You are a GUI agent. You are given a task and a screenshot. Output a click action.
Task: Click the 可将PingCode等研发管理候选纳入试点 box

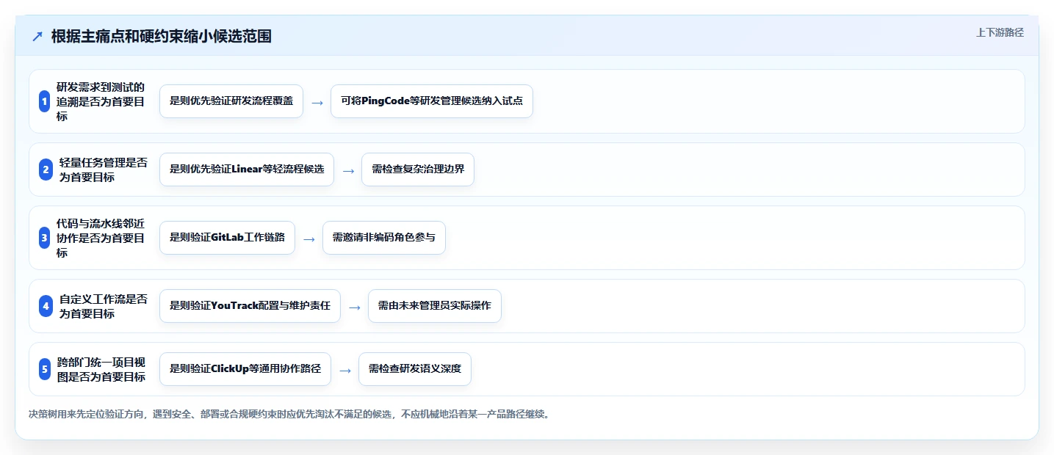432,101
